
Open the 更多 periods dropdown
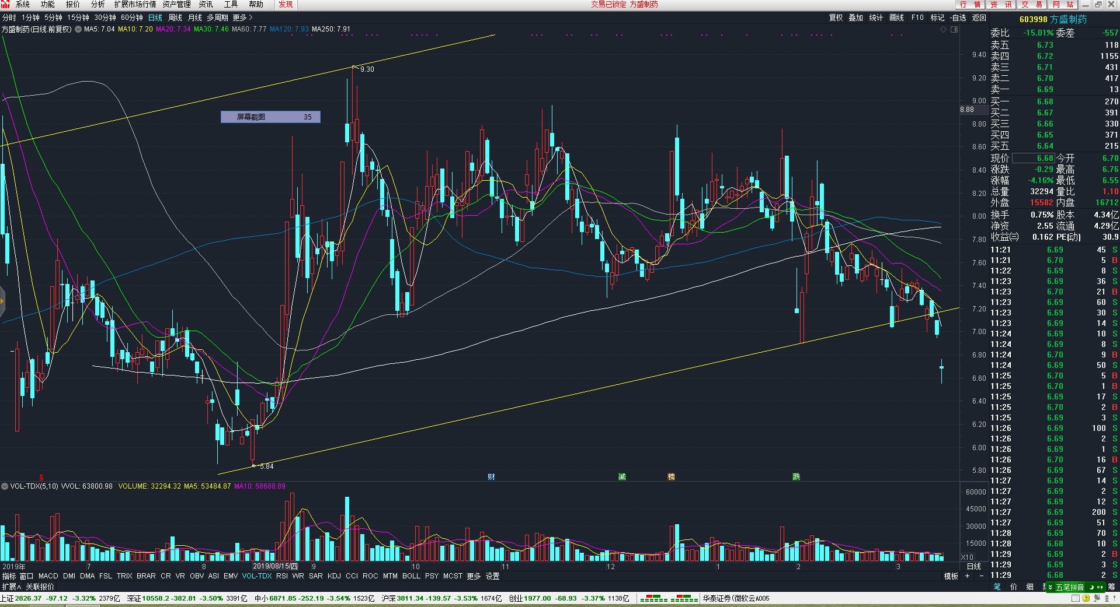coord(242,17)
